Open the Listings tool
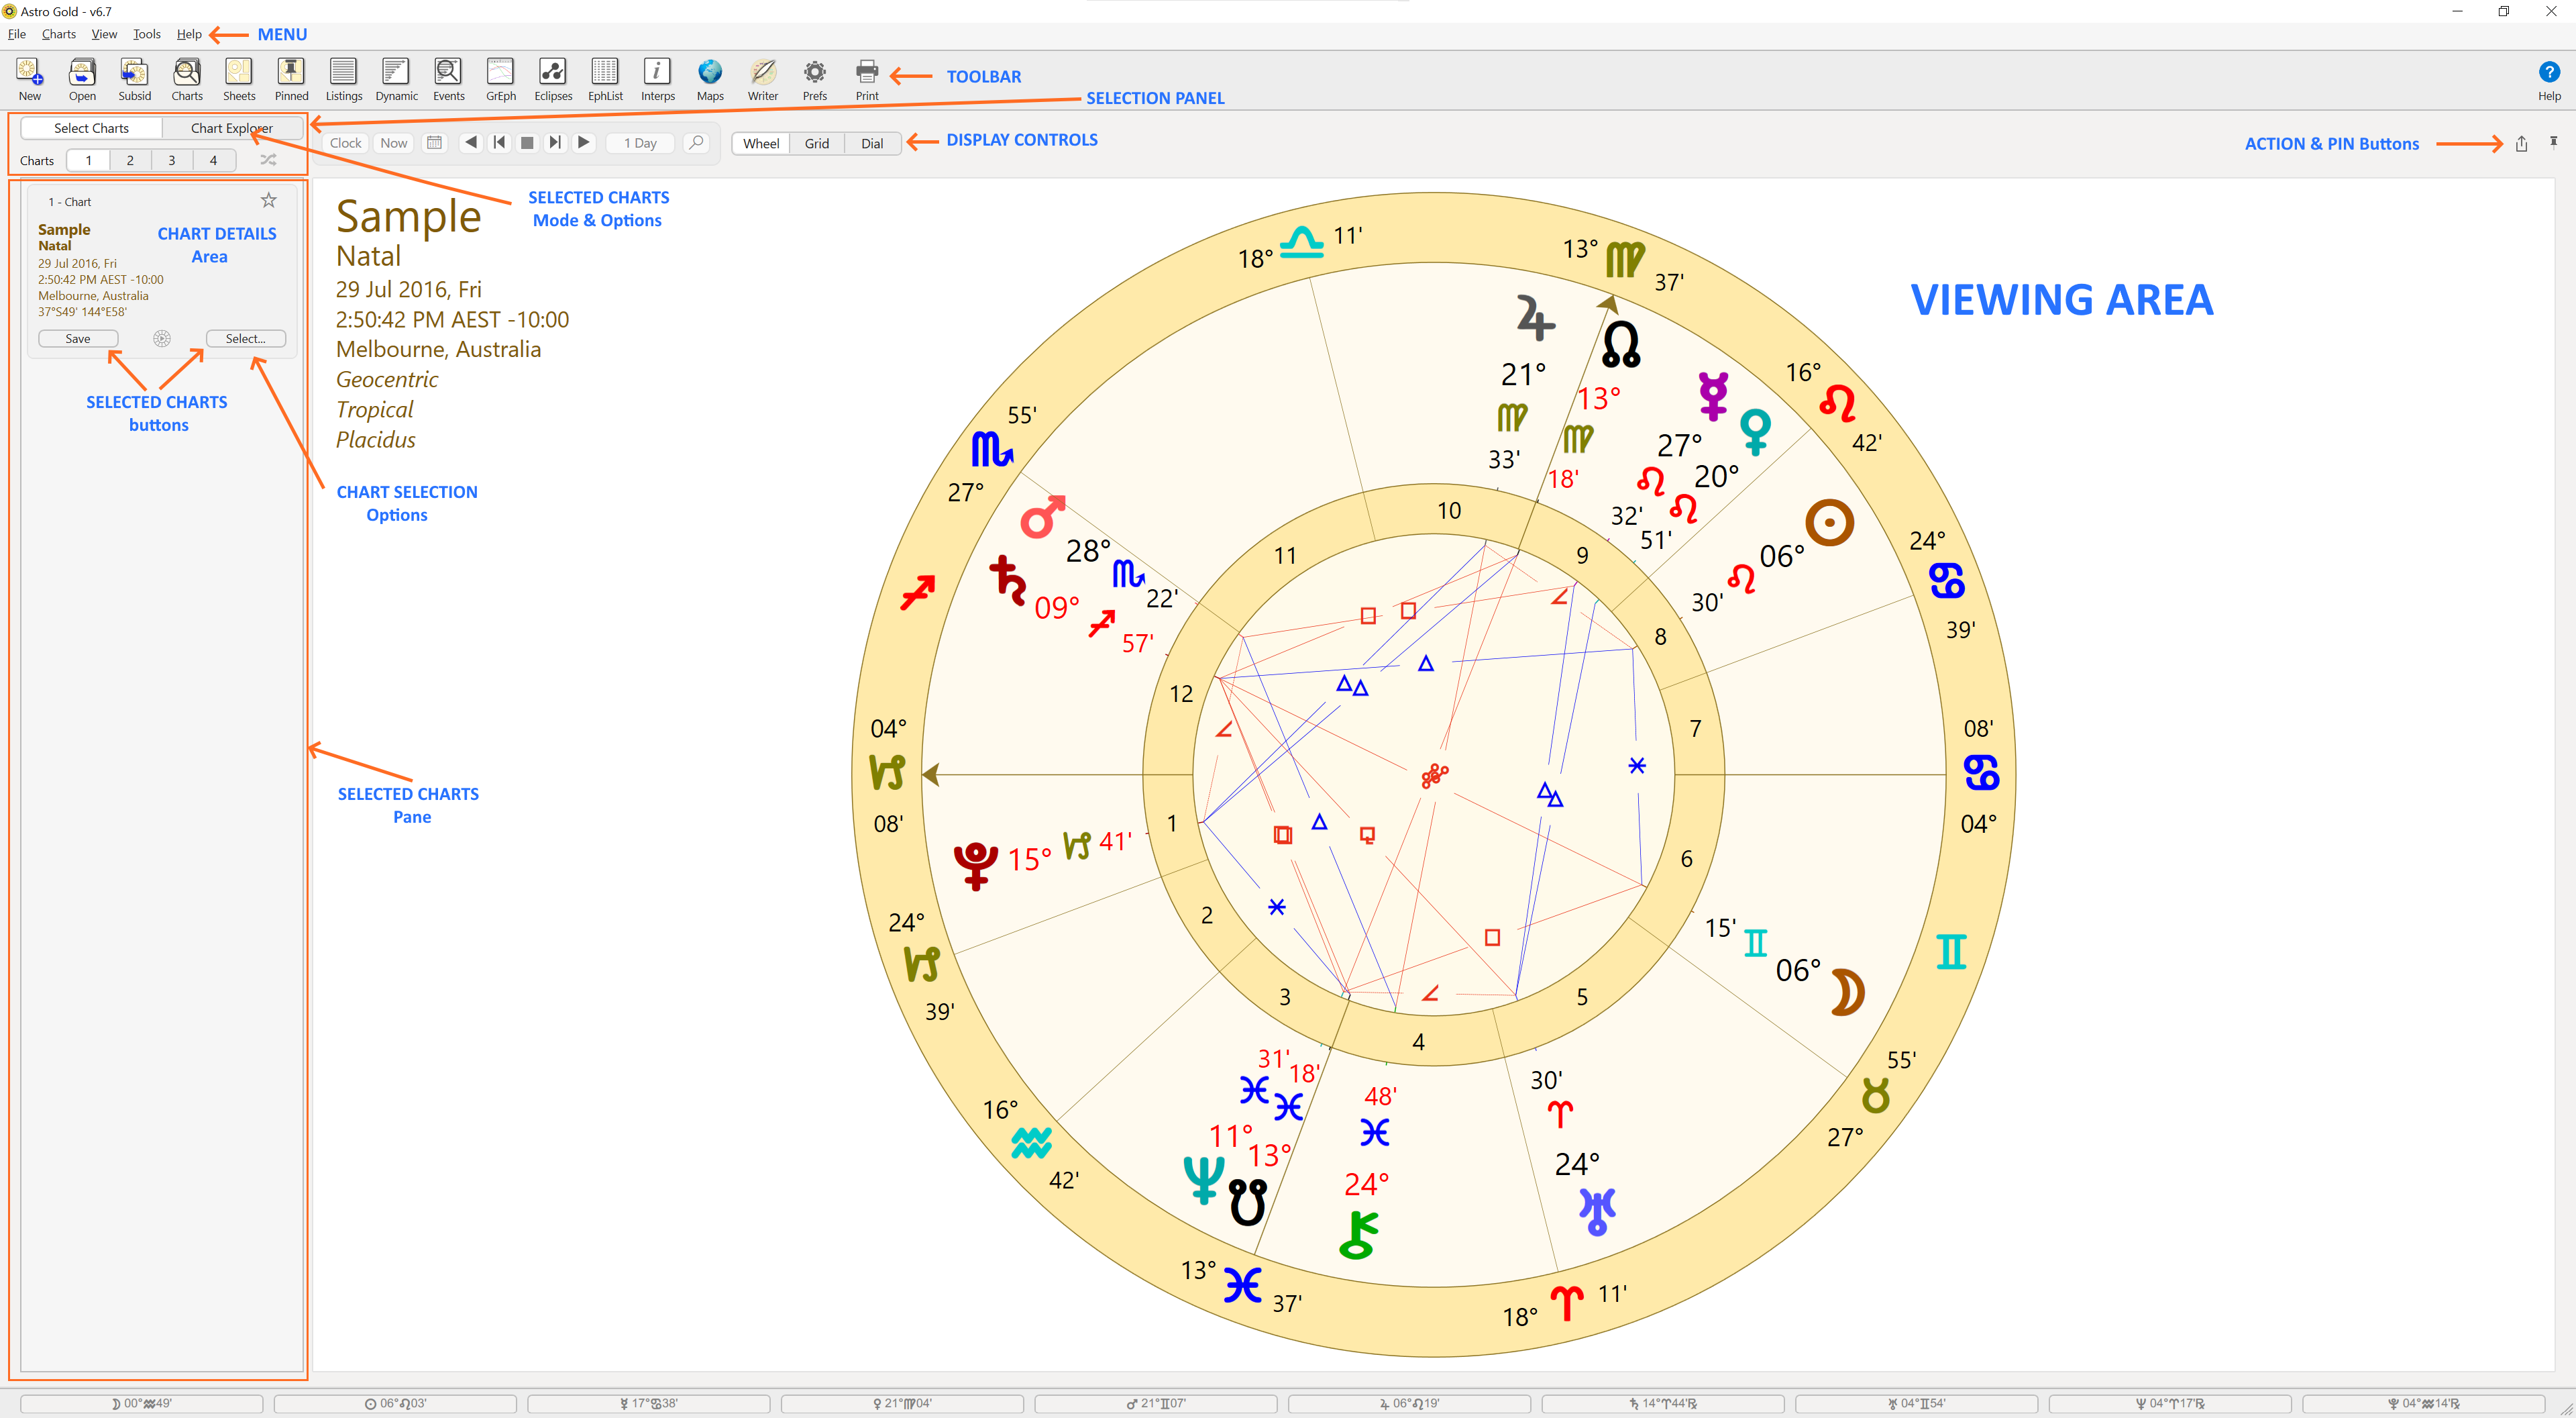Viewport: 2576px width, 1418px height. pyautogui.click(x=343, y=79)
